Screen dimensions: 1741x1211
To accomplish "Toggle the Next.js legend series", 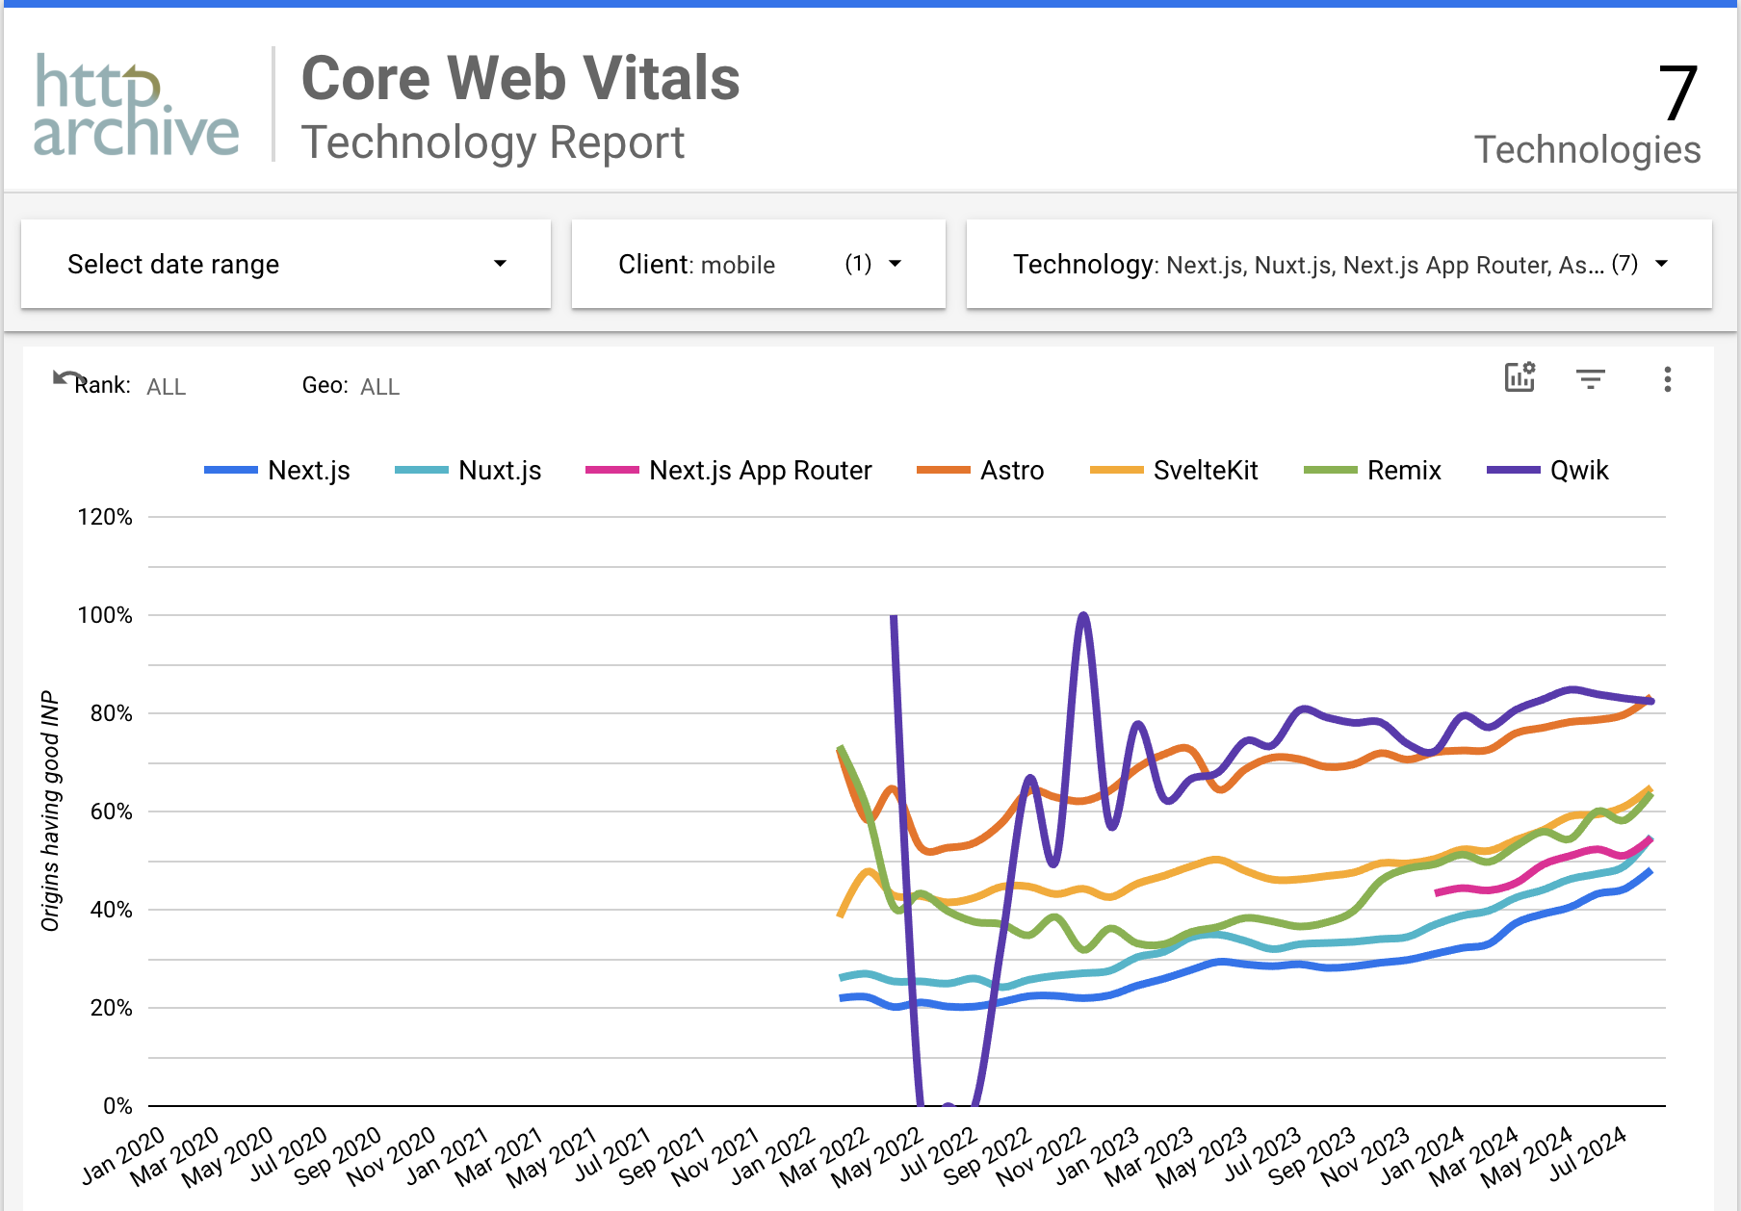I will (277, 470).
